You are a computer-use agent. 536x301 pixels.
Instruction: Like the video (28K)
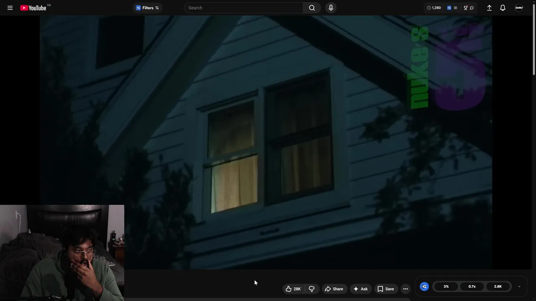293,289
